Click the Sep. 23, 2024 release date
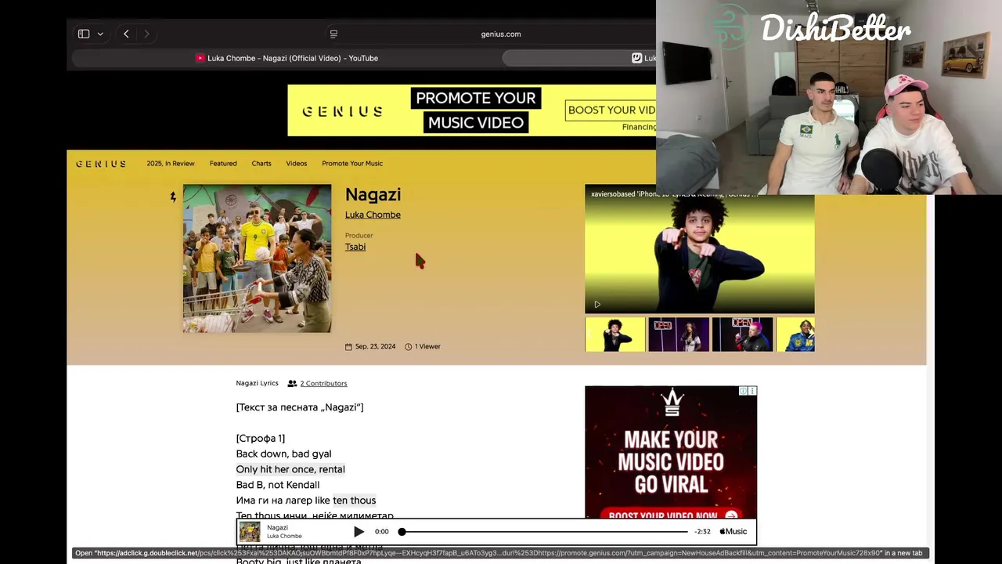This screenshot has width=1002, height=564. pyautogui.click(x=376, y=346)
